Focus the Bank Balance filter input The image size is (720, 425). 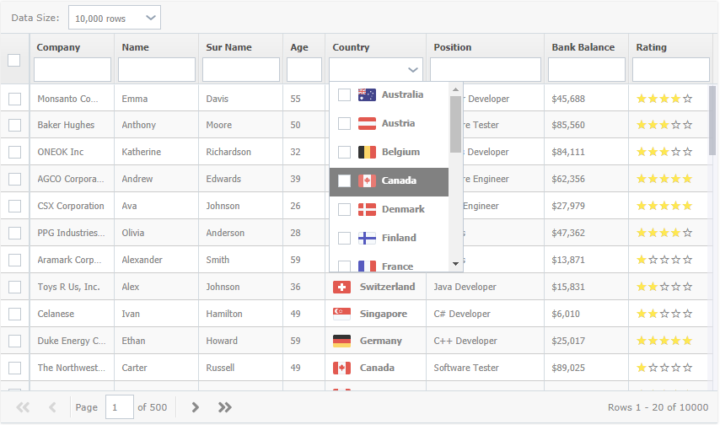[x=587, y=69]
